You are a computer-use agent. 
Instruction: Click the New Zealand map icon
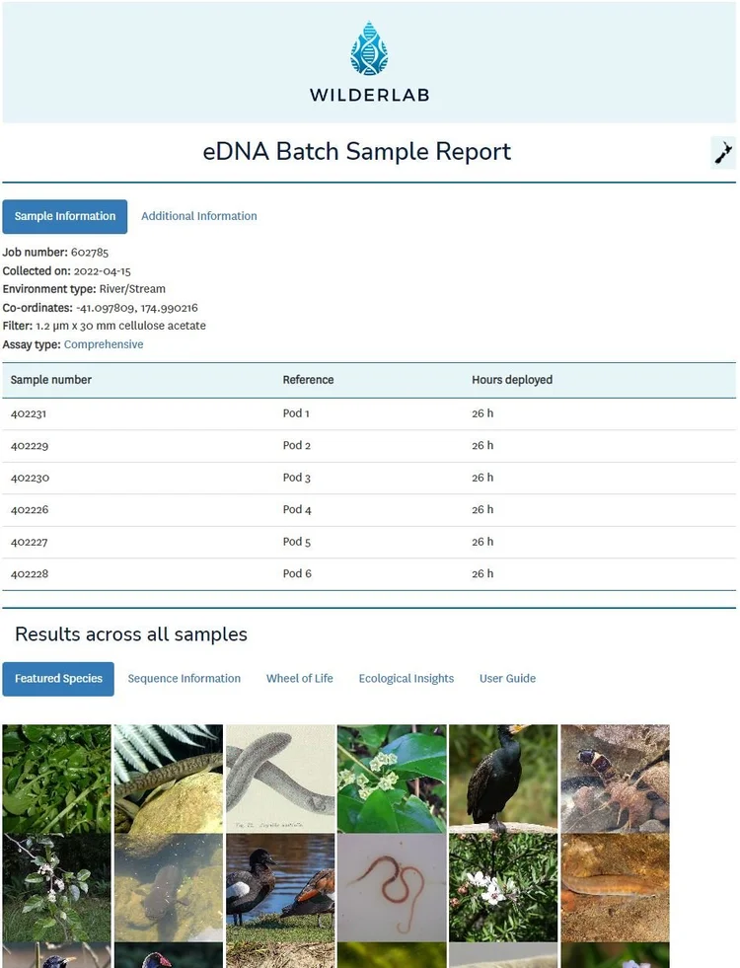722,153
